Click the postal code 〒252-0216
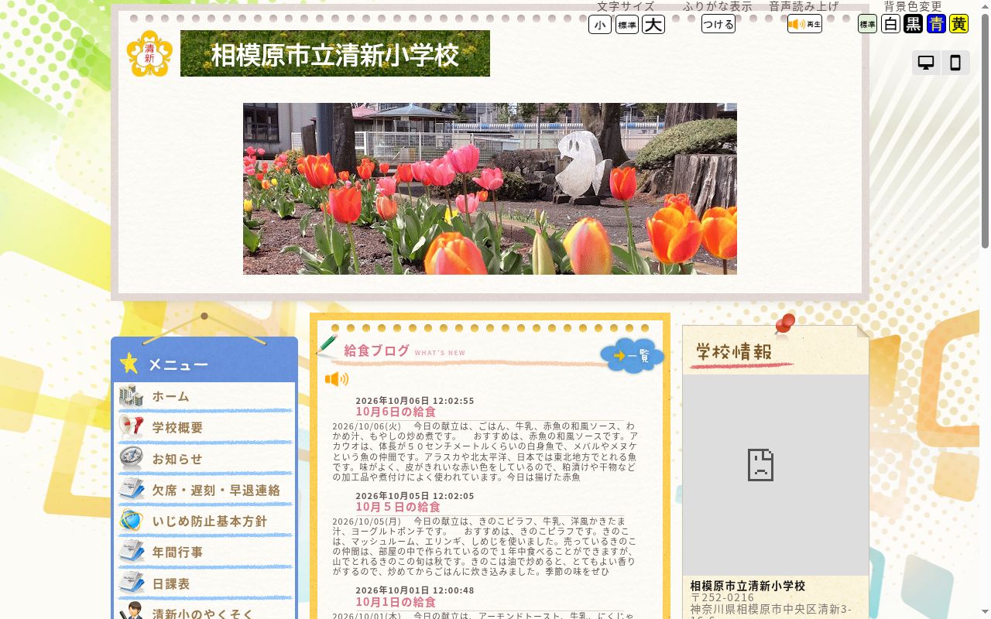991x619 pixels. coord(722,597)
